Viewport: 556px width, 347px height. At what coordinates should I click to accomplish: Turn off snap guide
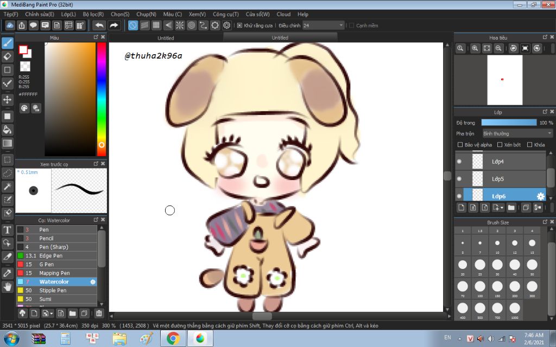click(x=133, y=25)
